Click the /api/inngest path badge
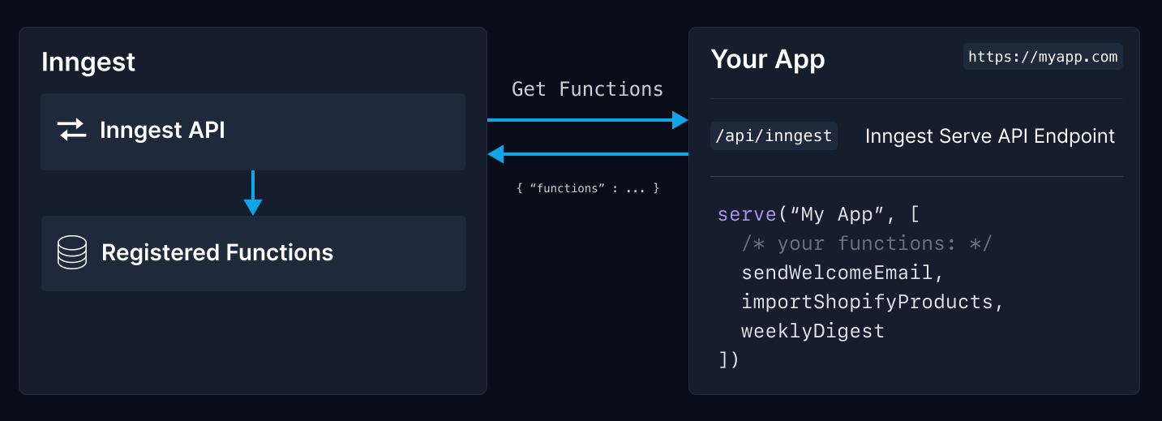The image size is (1162, 421). [x=774, y=136]
